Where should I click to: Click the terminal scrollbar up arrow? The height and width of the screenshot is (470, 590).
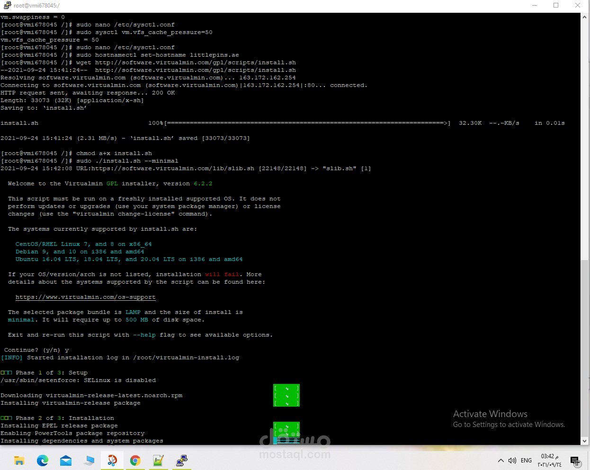[x=585, y=17]
